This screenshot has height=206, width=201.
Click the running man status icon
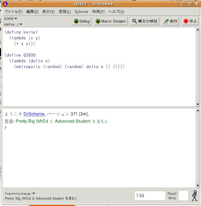coord(194,196)
